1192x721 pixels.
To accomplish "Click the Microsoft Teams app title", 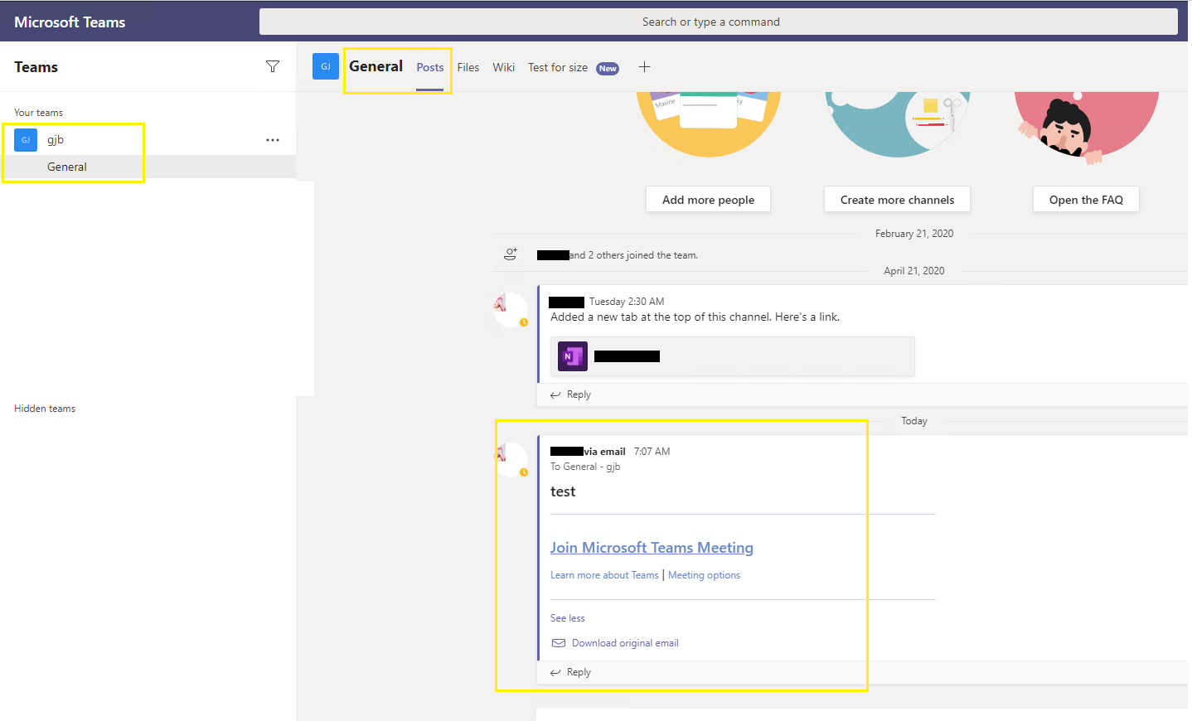I will [x=70, y=22].
